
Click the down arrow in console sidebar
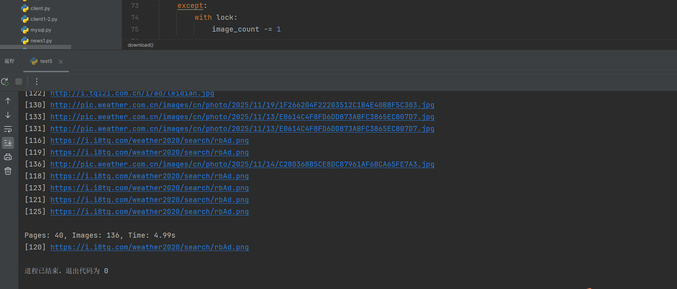coord(8,115)
